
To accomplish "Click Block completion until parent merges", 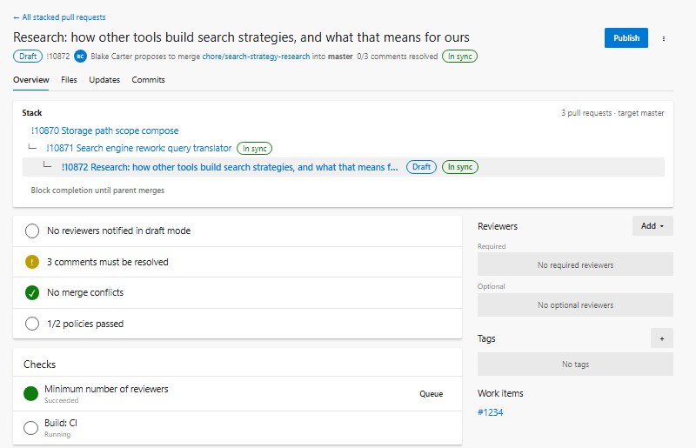I will (97, 190).
